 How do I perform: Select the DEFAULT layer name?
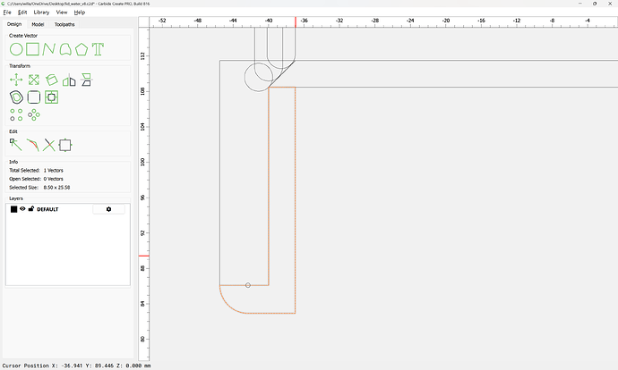point(47,209)
